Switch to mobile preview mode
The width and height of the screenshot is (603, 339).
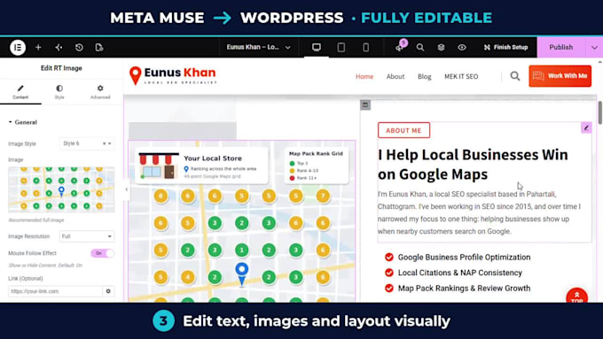(x=365, y=47)
